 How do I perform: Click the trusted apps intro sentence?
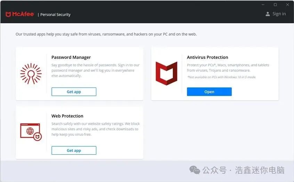pyautogui.click(x=106, y=34)
